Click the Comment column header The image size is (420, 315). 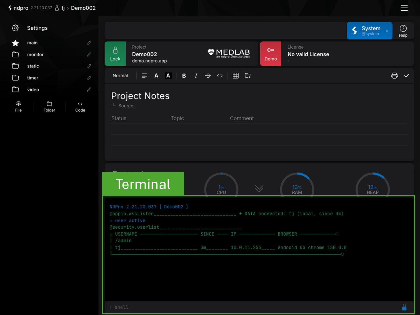tap(242, 118)
